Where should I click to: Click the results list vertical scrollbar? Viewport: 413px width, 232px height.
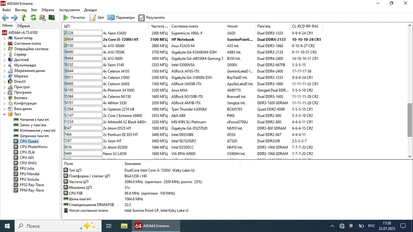point(410,120)
